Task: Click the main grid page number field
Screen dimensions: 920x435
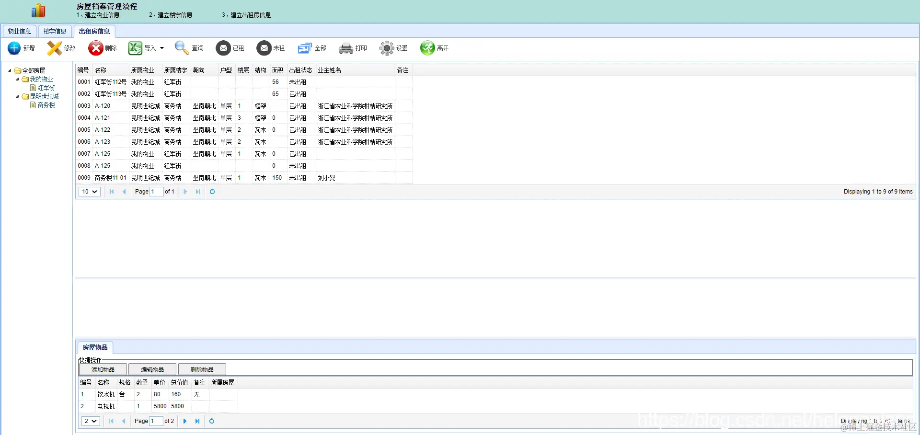Action: (x=156, y=192)
